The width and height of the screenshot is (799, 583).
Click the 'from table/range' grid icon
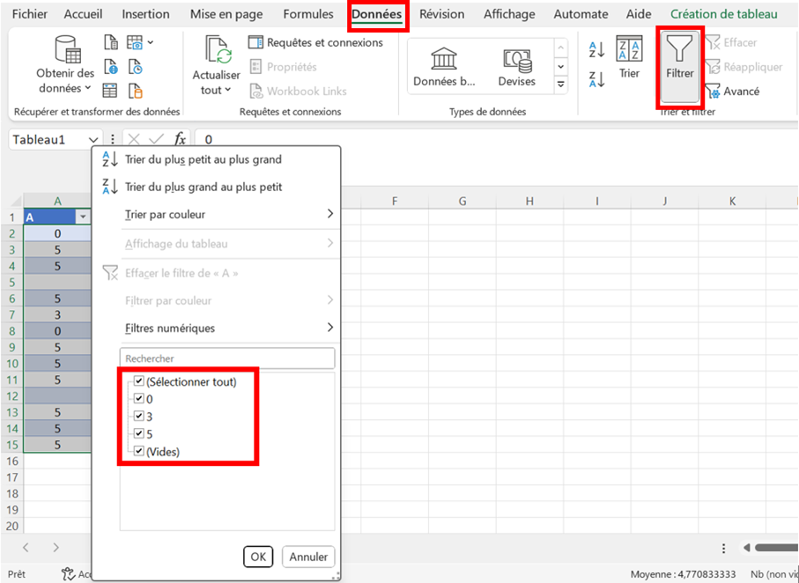click(x=110, y=91)
